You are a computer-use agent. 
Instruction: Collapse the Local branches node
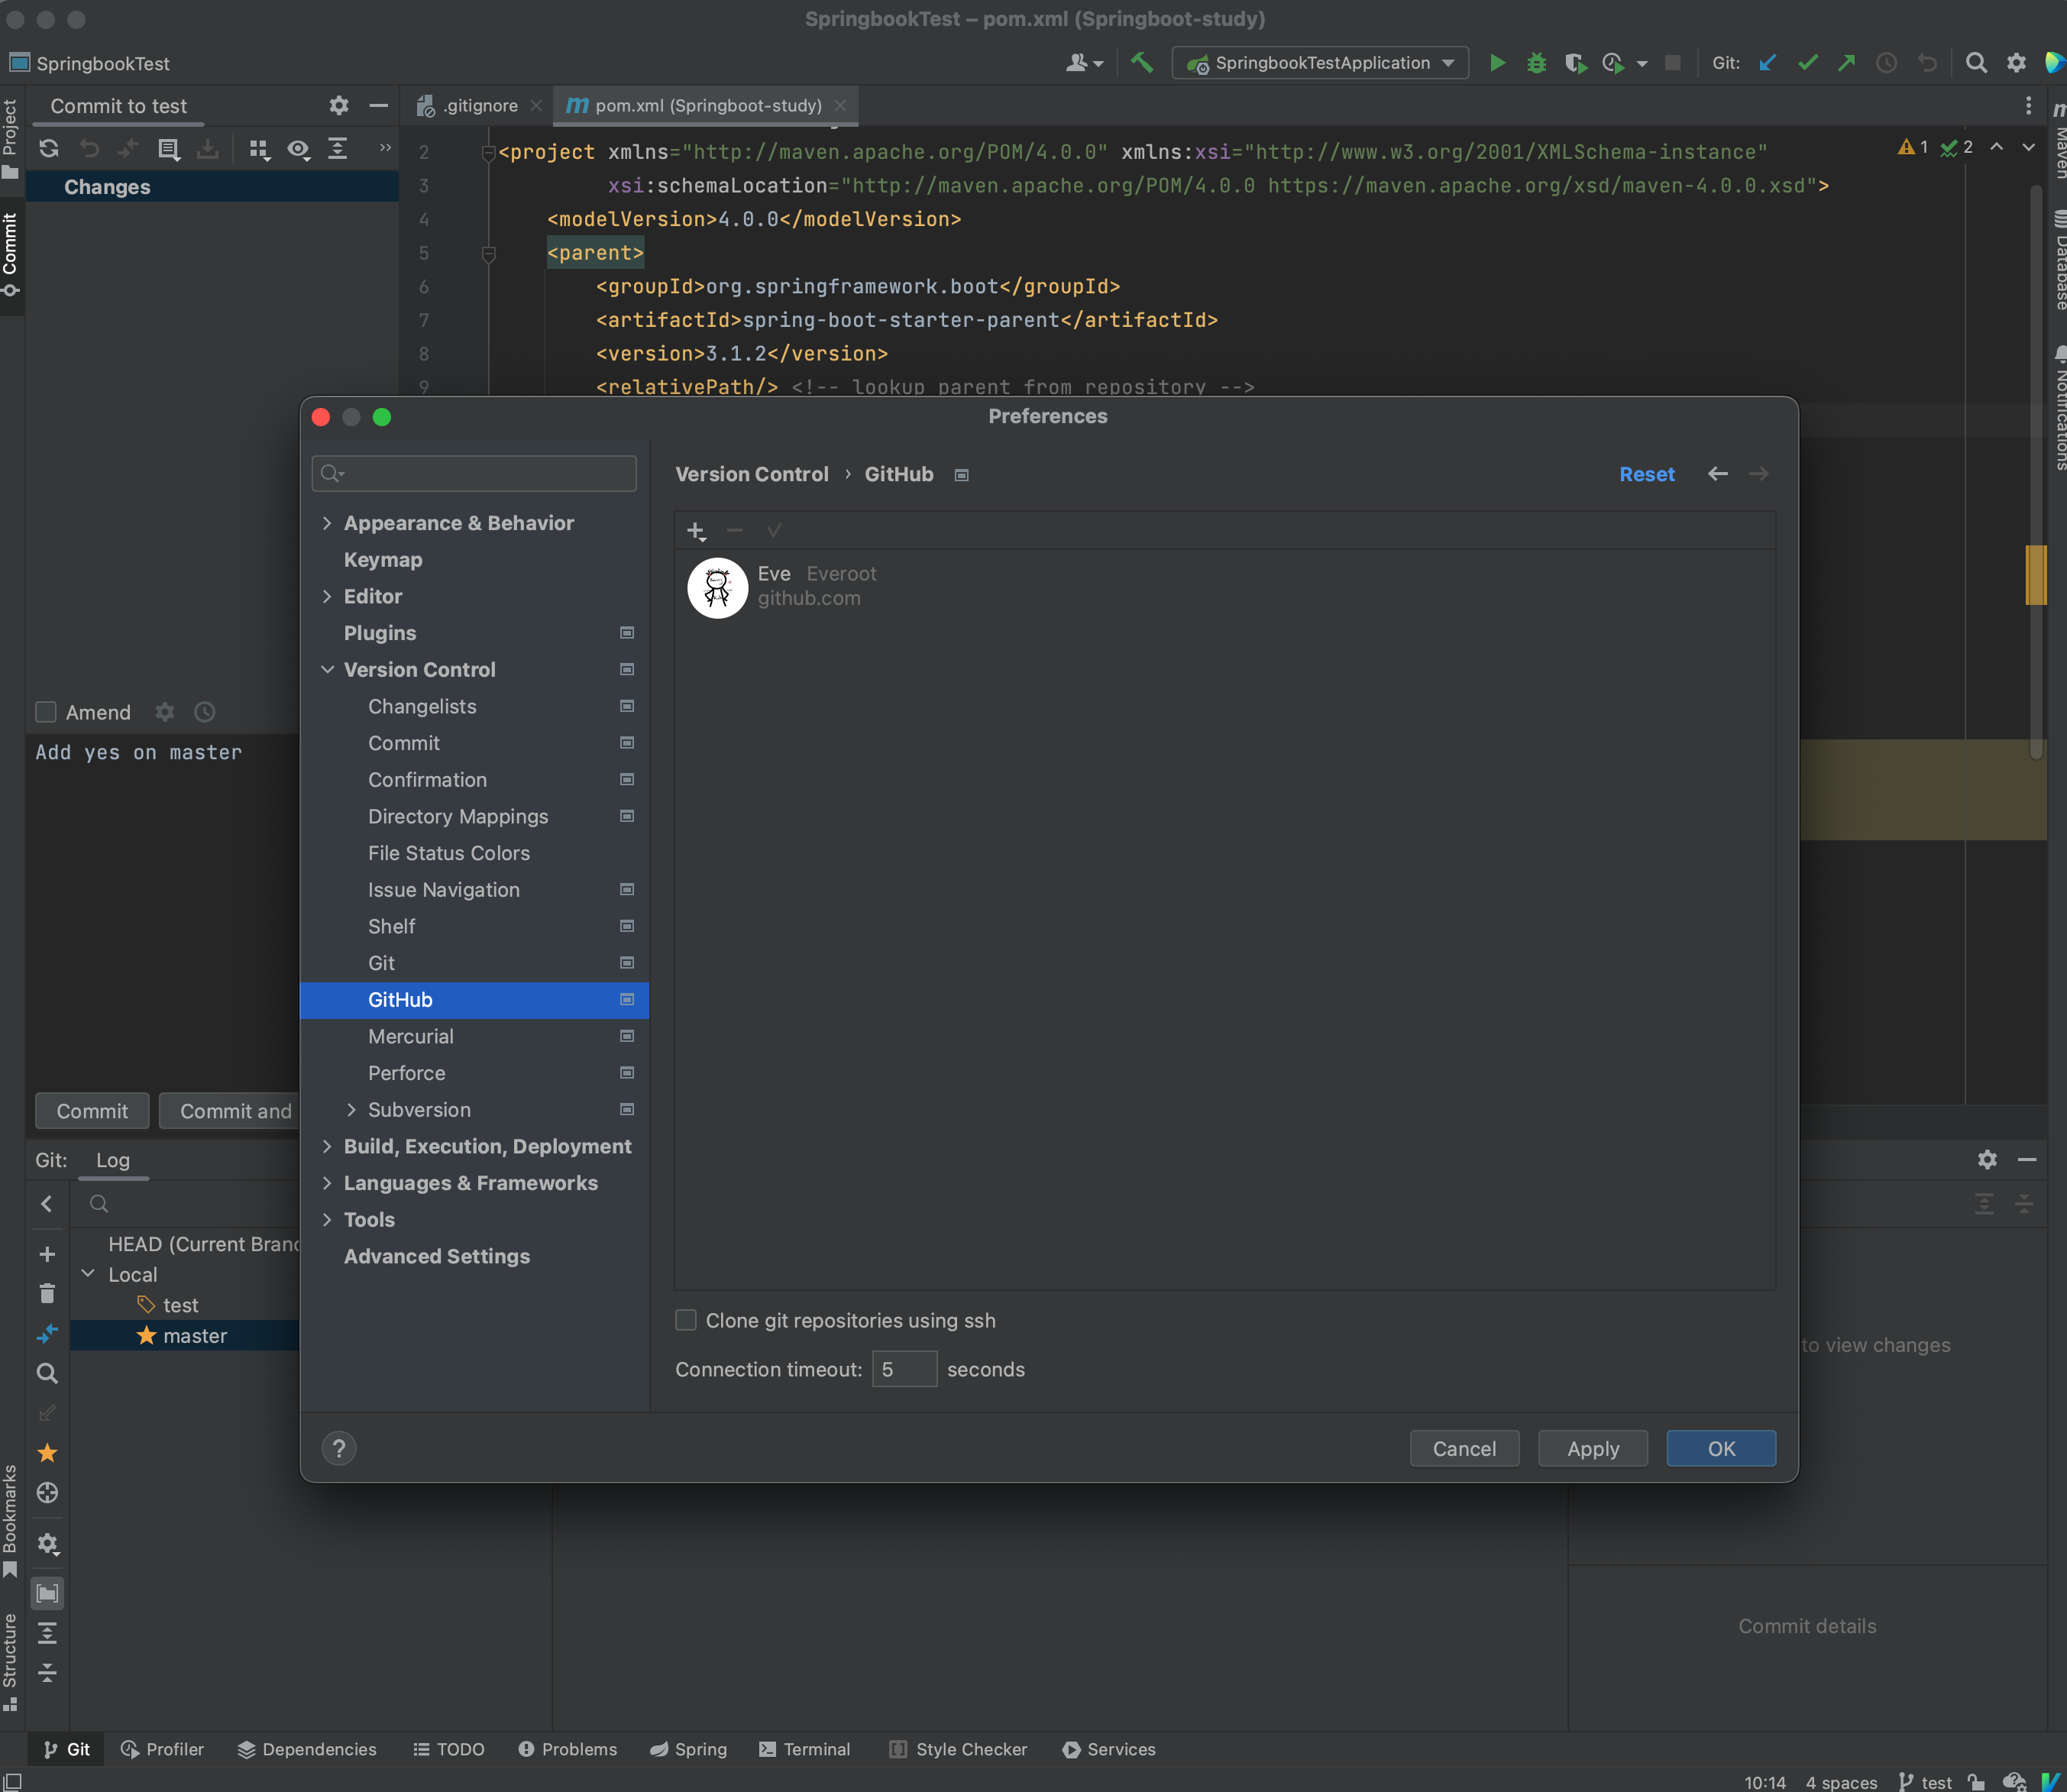click(x=88, y=1274)
